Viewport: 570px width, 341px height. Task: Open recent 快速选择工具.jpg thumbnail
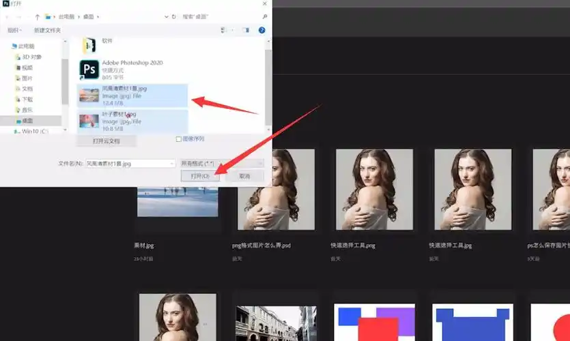pyautogui.click(x=473, y=189)
